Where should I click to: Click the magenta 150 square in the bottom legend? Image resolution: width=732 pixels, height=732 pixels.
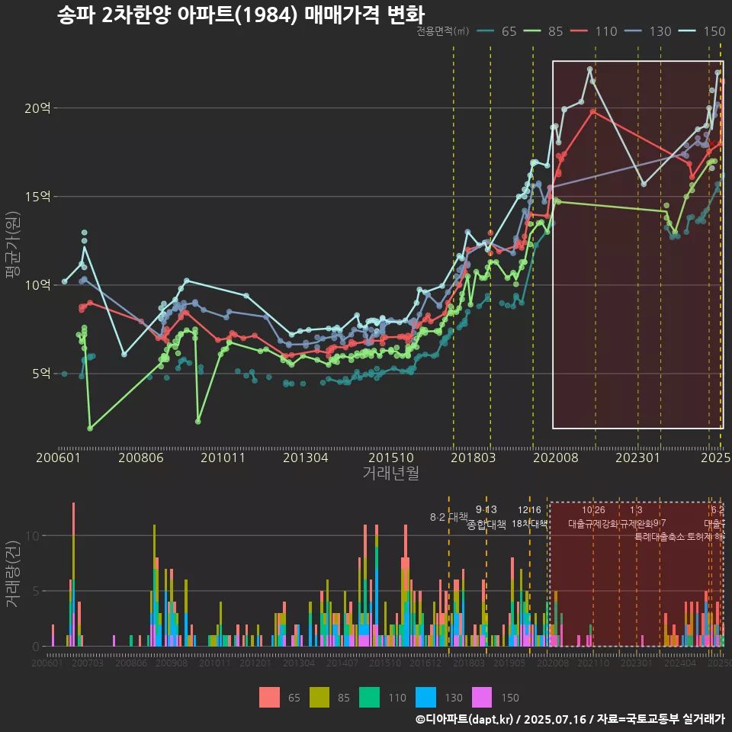click(482, 698)
